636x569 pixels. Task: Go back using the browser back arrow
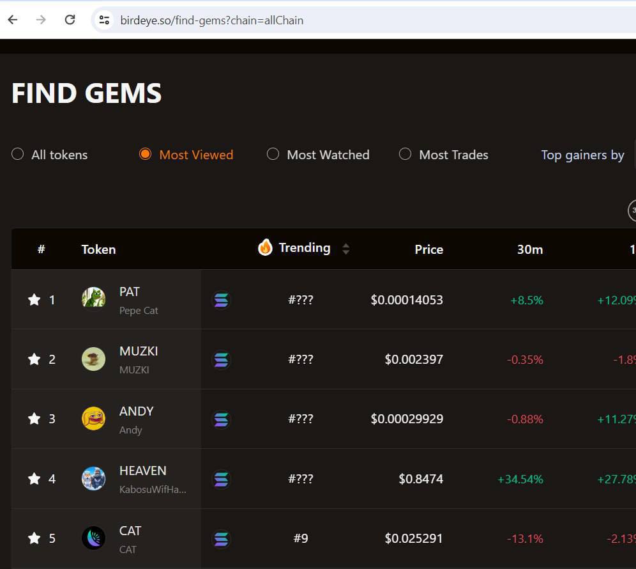(13, 19)
